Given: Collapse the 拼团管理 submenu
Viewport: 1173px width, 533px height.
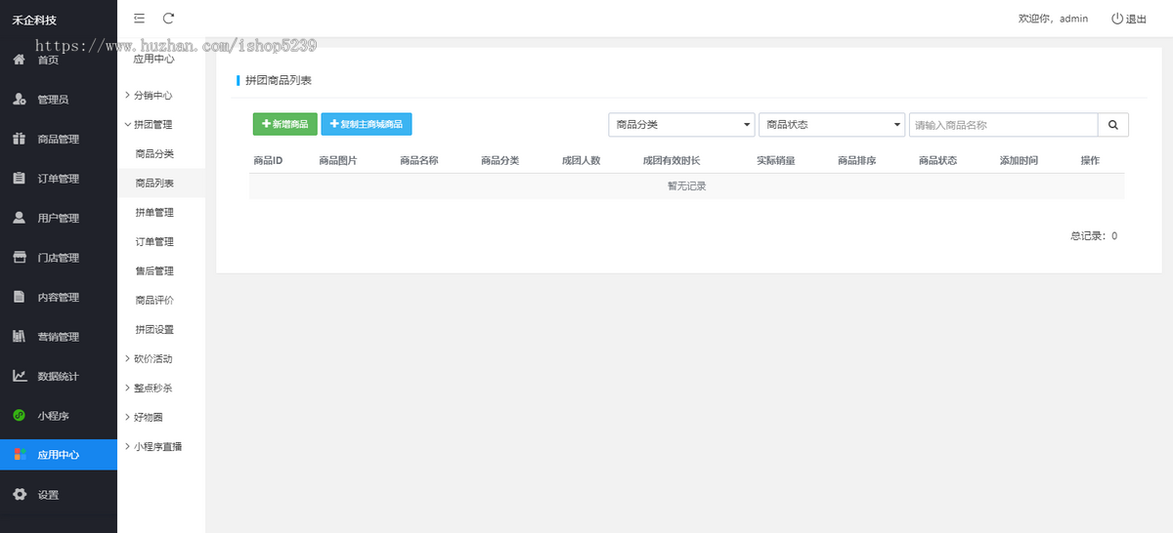Looking at the screenshot, I should click(161, 125).
